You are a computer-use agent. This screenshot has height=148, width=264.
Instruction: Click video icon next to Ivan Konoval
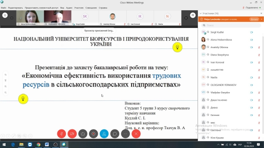coord(252,62)
